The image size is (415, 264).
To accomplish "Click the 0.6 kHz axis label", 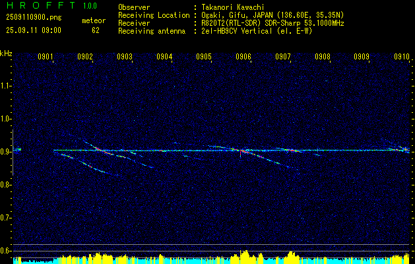I will pos(5,251).
